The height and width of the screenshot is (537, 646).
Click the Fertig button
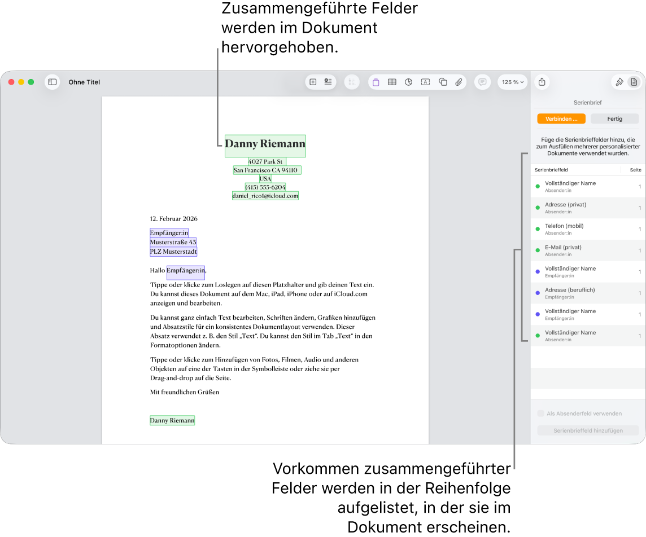tap(614, 118)
